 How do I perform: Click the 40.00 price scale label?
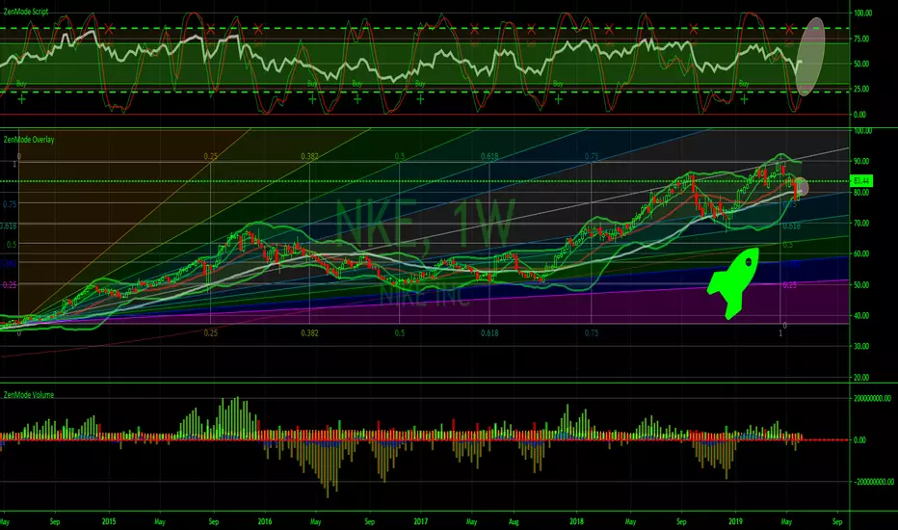point(861,315)
